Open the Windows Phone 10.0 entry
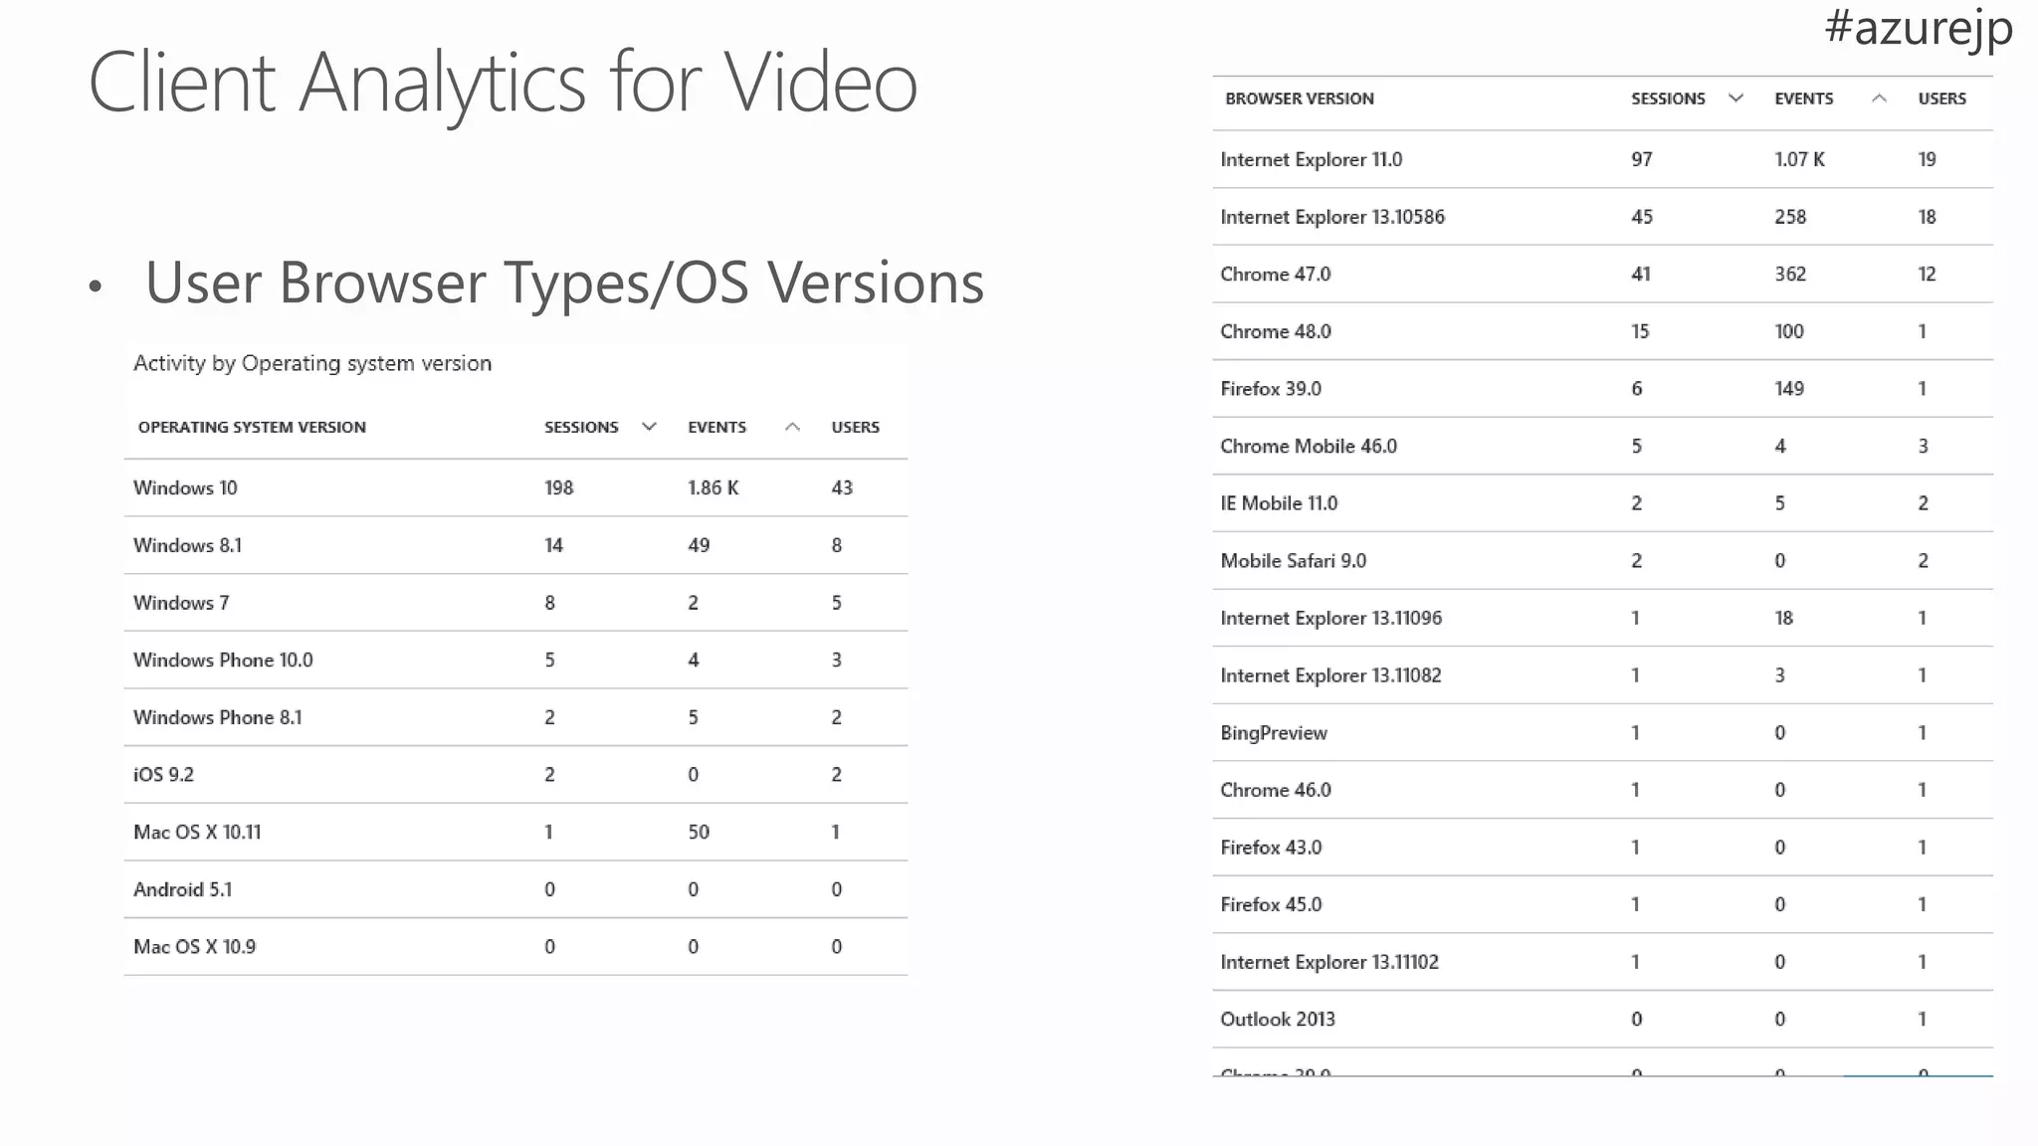2038x1146 pixels. click(x=223, y=660)
